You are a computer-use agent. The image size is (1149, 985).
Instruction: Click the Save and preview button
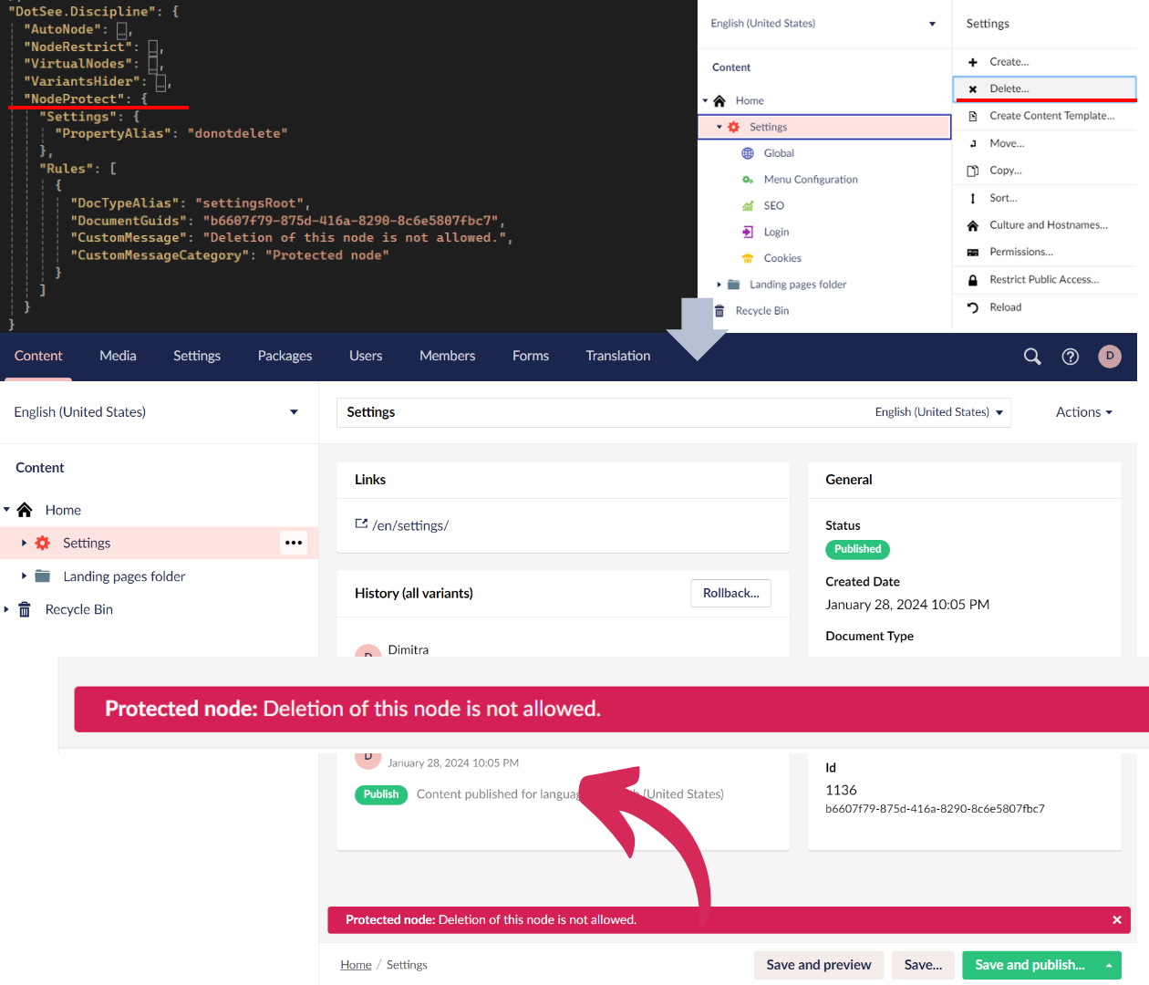point(818,965)
